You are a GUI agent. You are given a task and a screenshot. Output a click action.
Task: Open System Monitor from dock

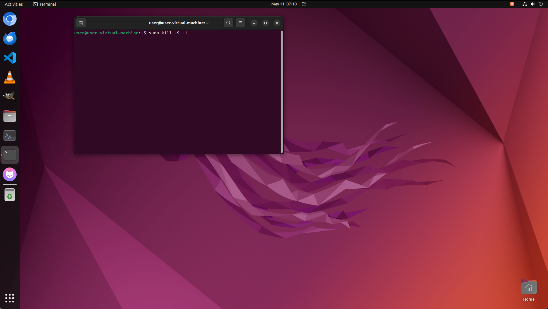pos(10,135)
